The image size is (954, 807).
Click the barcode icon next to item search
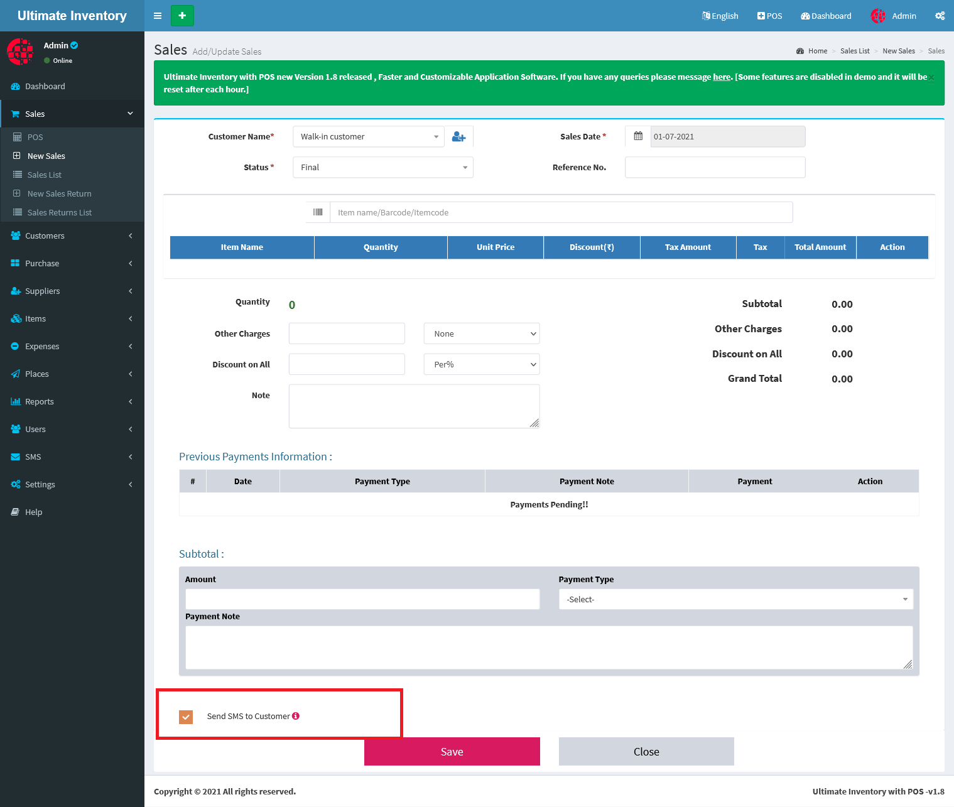pos(318,212)
